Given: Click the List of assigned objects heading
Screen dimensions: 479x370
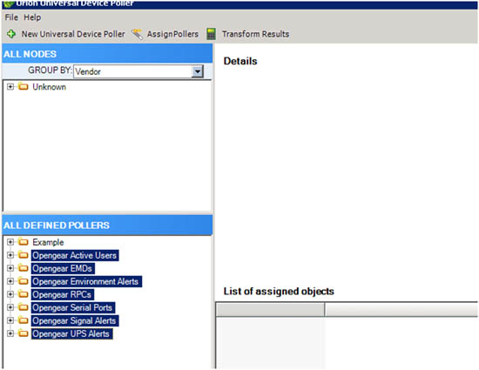Looking at the screenshot, I should point(279,292).
